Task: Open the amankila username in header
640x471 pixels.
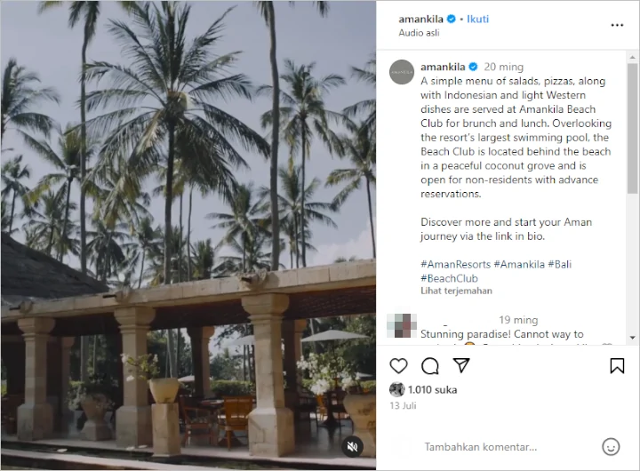Action: coord(422,19)
